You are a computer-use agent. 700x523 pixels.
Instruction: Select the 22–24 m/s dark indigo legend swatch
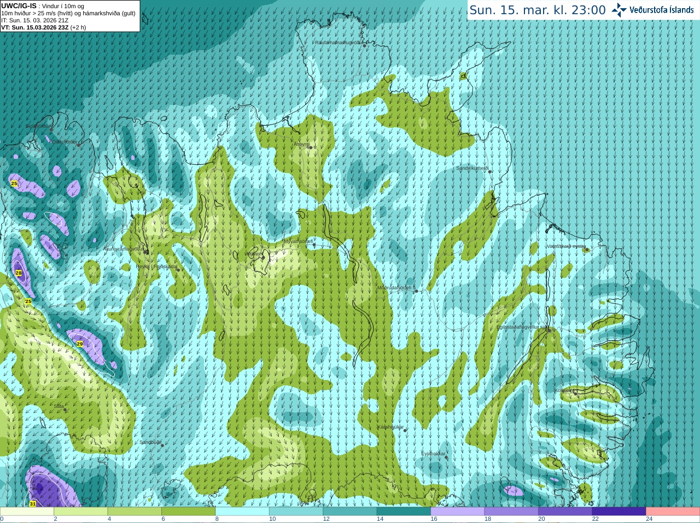coord(619,512)
